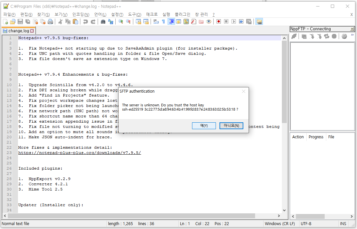357x229 pixels.
Task: Play back recorded macro
Action: click(x=234, y=22)
